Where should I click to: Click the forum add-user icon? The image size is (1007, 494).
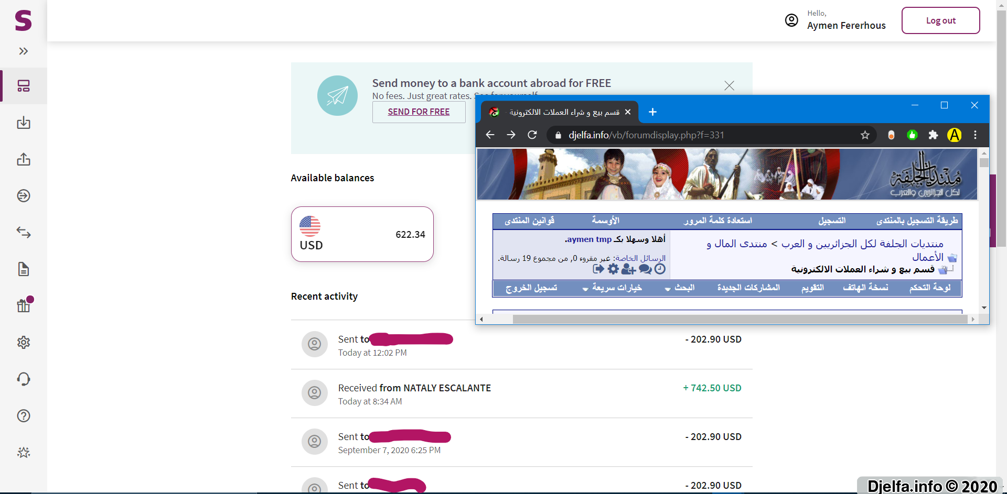[628, 269]
